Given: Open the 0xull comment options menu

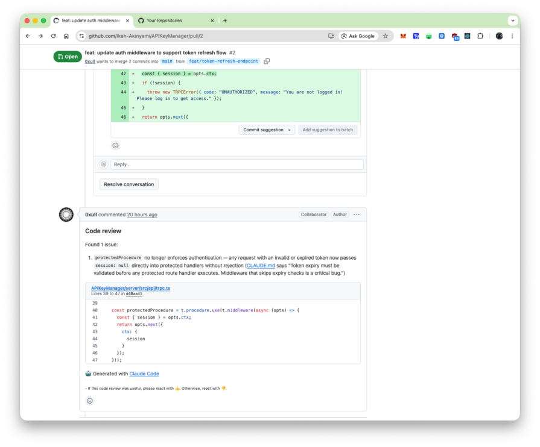Looking at the screenshot, I should tap(357, 214).
